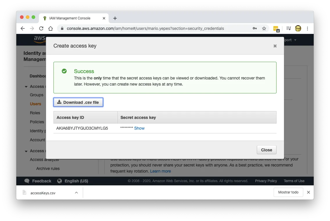Open Dashboard in the sidebar
Image resolution: width=330 pixels, height=221 pixels.
click(38, 76)
